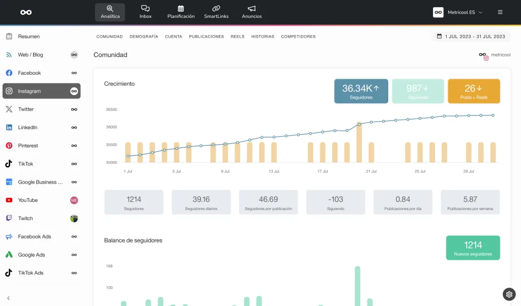The width and height of the screenshot is (521, 306).
Task: Open the Planificación calendar
Action: pyautogui.click(x=181, y=12)
